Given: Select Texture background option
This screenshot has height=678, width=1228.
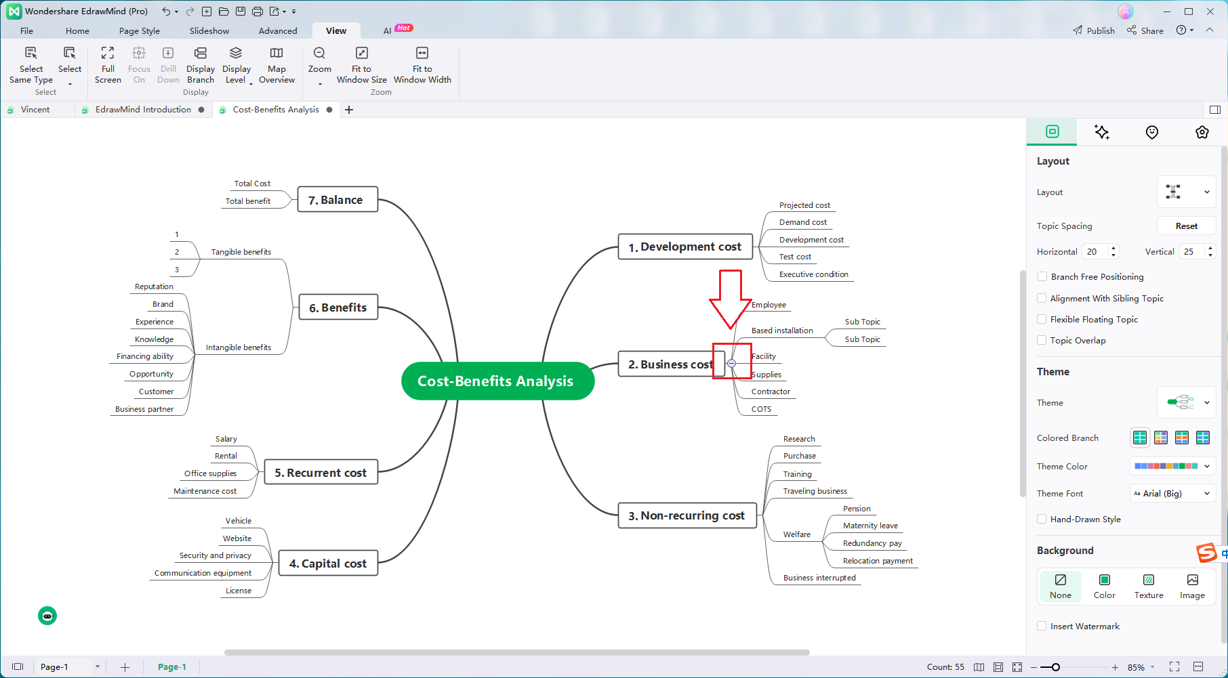Looking at the screenshot, I should (x=1149, y=586).
